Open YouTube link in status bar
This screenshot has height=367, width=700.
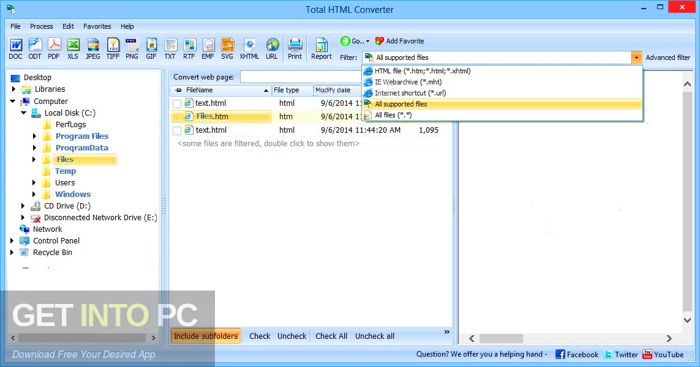(x=663, y=355)
